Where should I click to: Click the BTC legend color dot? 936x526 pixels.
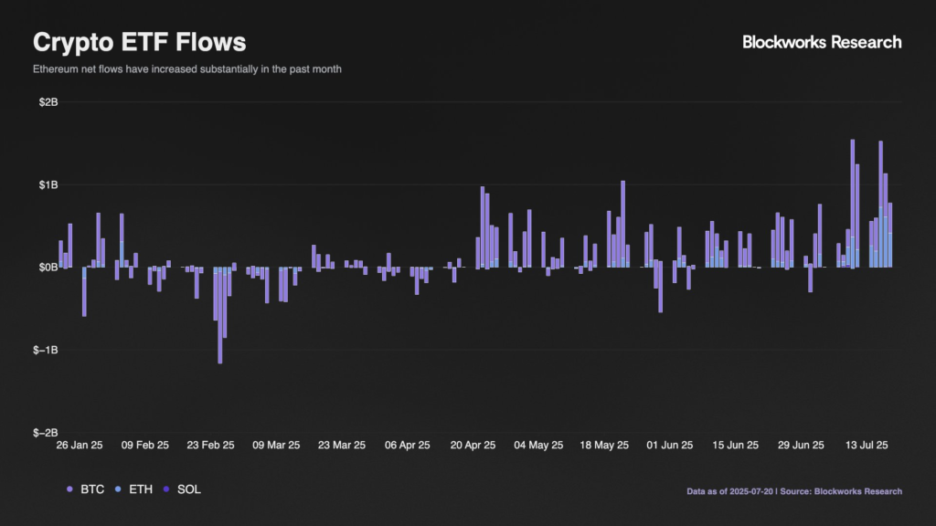click(70, 490)
